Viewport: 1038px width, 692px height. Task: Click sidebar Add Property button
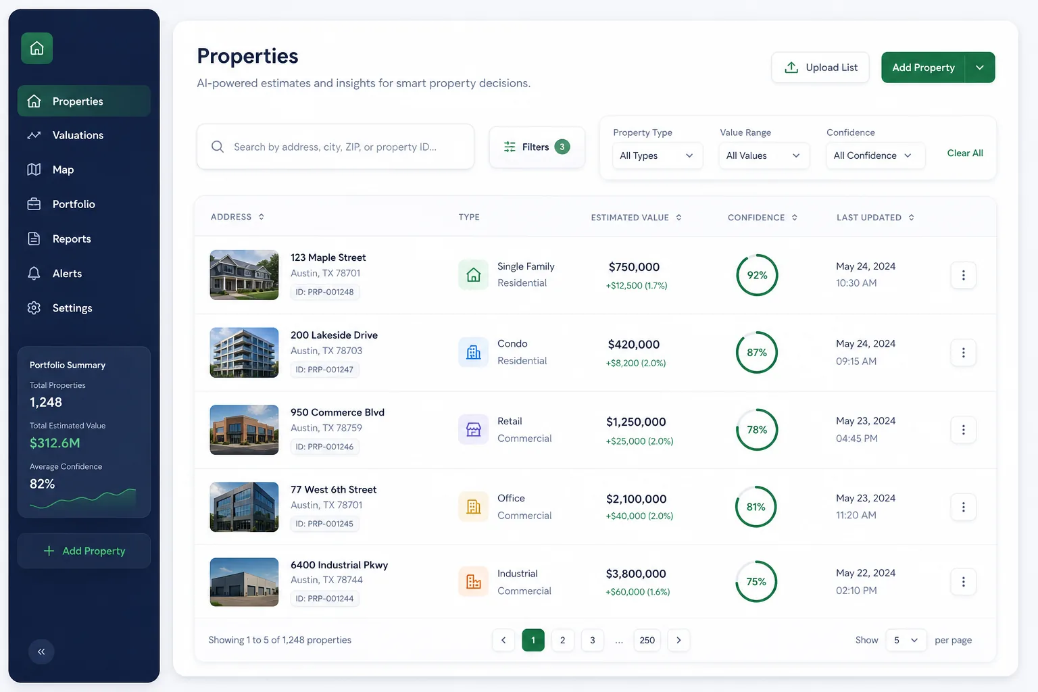84,551
